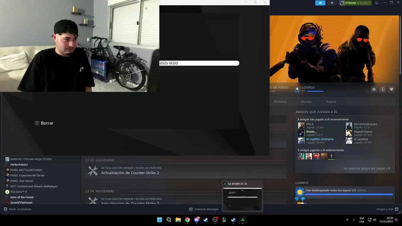Open the Mercado tab
Image resolution: width=402 pixels, height=226 pixels.
[x=306, y=101]
